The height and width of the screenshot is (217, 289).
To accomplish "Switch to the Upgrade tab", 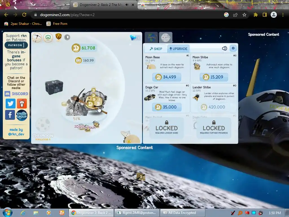I will [178, 49].
